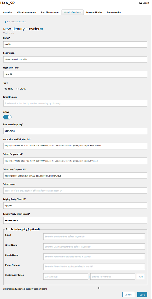Check automatically create shadow user box

coord(99,288)
